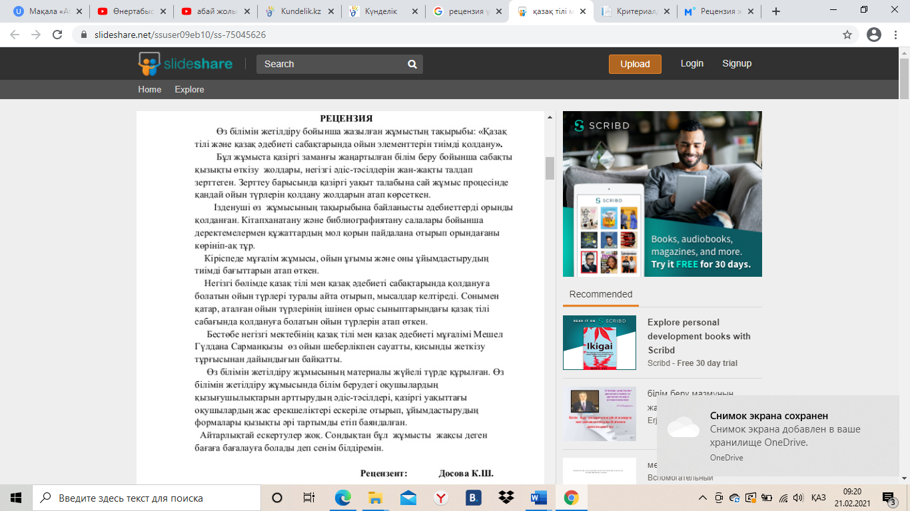Reload the page with the refresh icon

tap(57, 35)
